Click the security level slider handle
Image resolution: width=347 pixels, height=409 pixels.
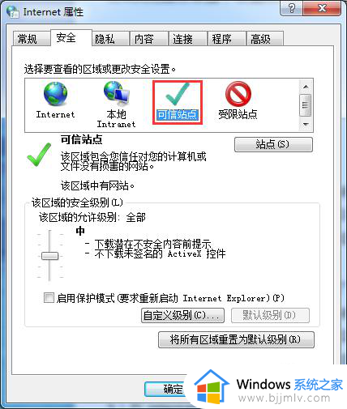pyautogui.click(x=49, y=256)
